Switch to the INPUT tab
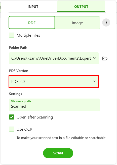The width and height of the screenshot is (117, 165). 33,7
